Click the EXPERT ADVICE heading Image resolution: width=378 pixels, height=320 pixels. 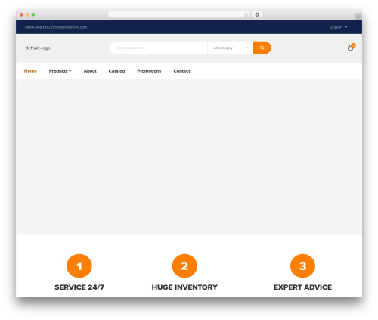coord(302,287)
